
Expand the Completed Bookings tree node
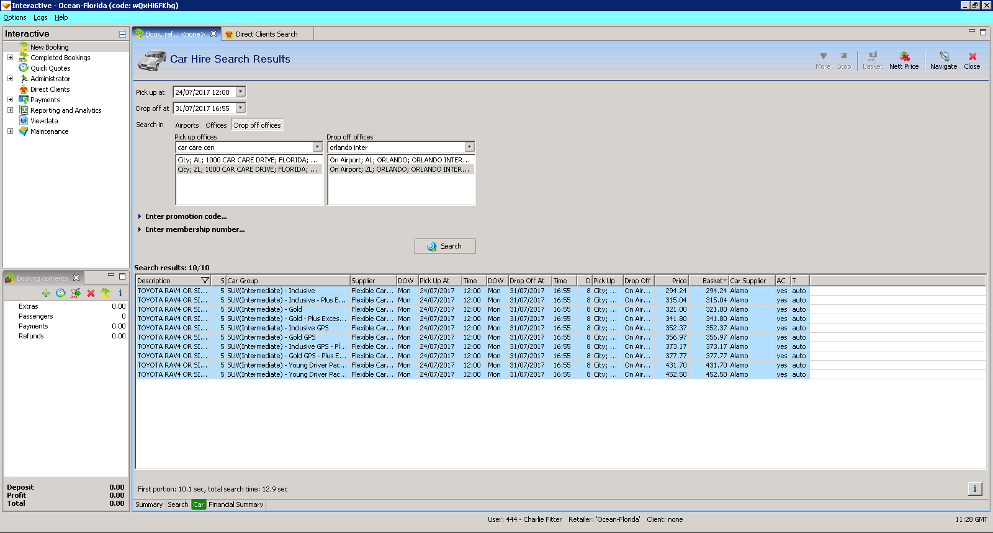point(10,58)
